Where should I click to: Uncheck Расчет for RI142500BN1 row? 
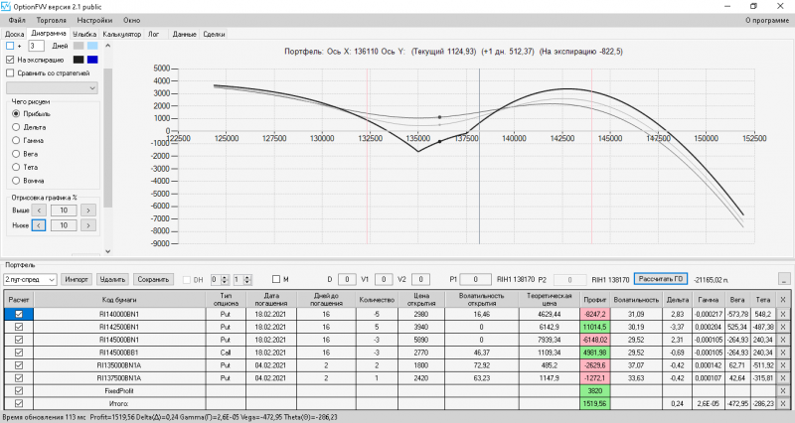[x=19, y=327]
